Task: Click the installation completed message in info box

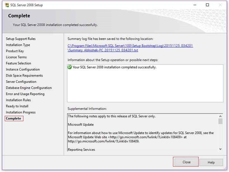Action: coord(114,67)
